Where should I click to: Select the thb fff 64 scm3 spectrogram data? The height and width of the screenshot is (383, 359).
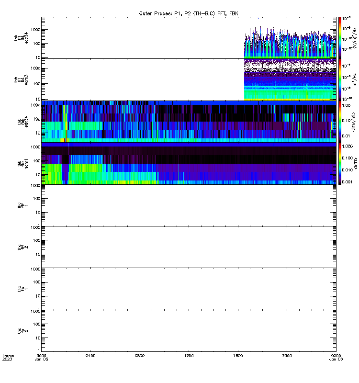point(290,79)
